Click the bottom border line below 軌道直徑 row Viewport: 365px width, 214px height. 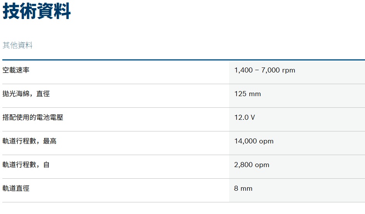click(x=116, y=202)
